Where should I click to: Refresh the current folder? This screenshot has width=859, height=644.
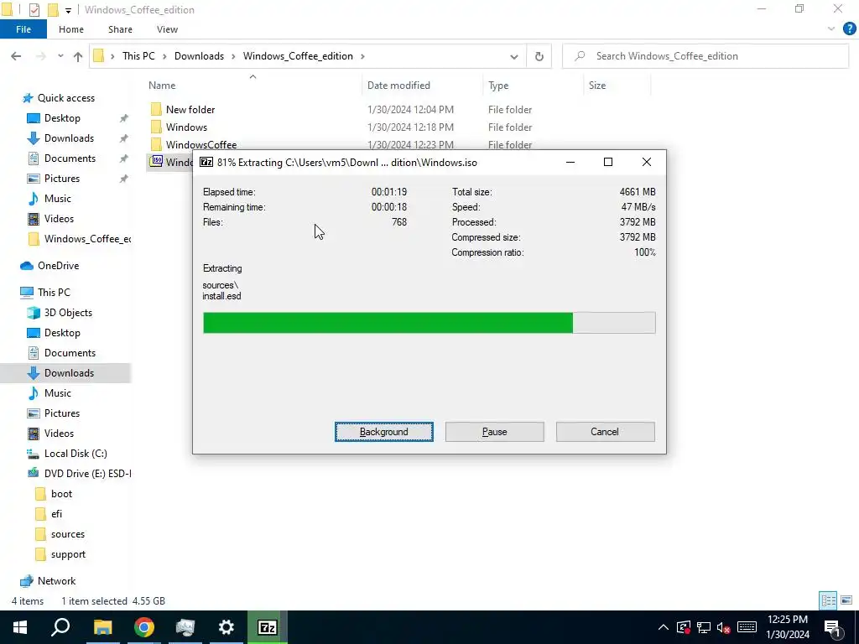[x=539, y=56]
